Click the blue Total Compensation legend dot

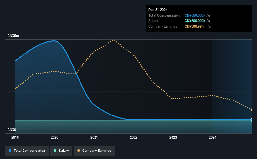click(x=10, y=151)
